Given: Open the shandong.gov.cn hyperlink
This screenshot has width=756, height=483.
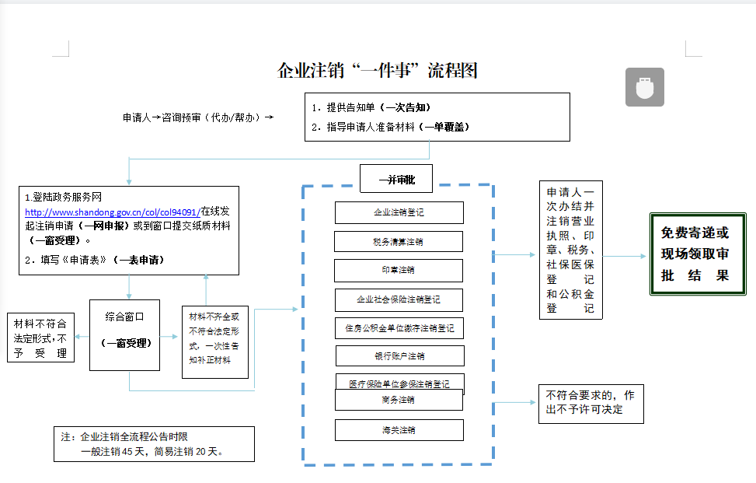Looking at the screenshot, I should coord(111,212).
